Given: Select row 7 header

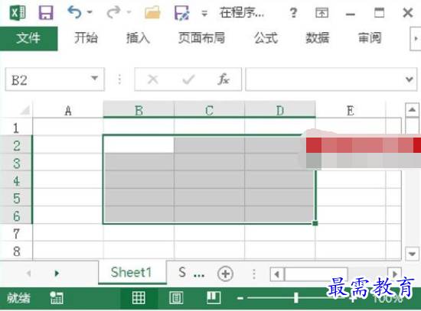Looking at the screenshot, I should click(x=16, y=234).
